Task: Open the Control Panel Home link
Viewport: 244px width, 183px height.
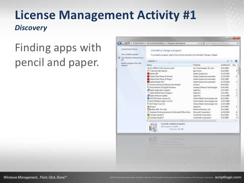Action: 129,49
